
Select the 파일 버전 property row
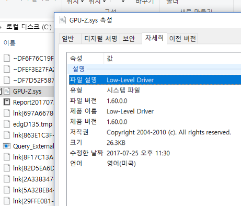[x=155, y=101]
